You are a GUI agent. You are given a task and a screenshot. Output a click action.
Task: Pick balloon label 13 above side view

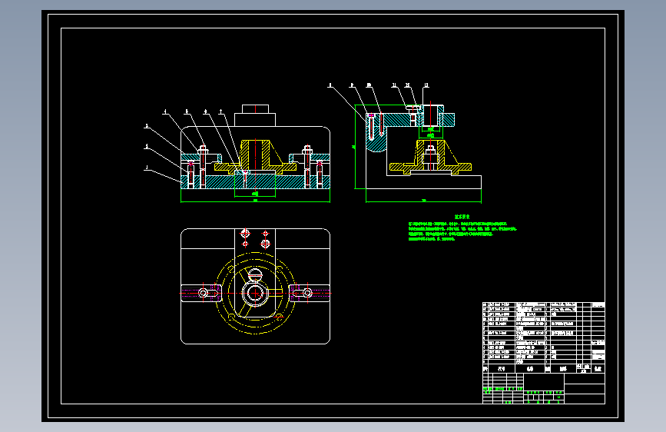point(426,85)
